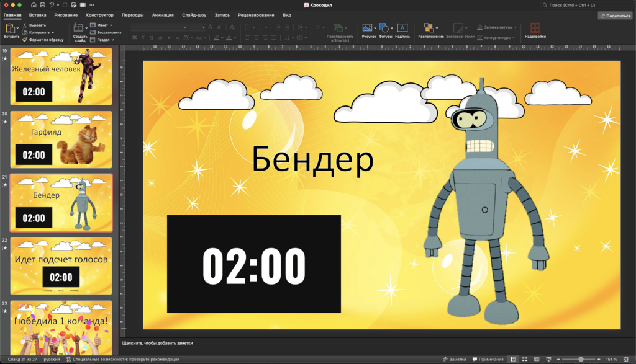The width and height of the screenshot is (636, 364).
Task: Toggle underline Ч formatting
Action: tap(152, 38)
